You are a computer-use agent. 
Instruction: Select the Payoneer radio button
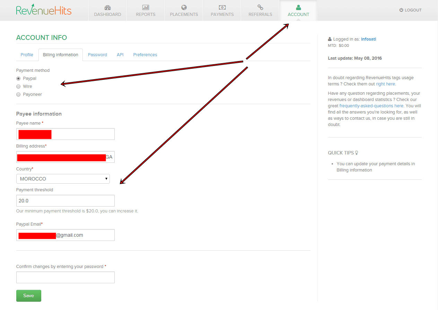pyautogui.click(x=18, y=94)
